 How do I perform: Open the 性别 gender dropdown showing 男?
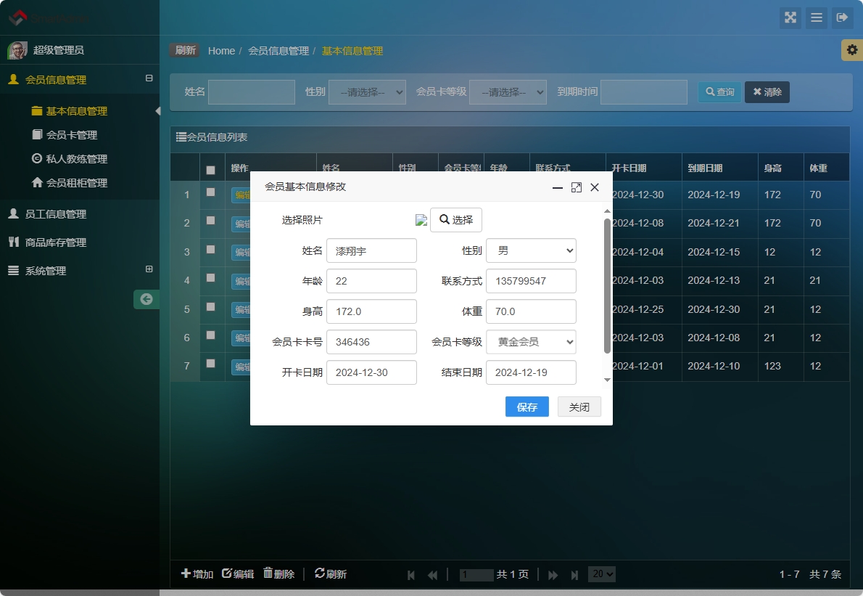pos(531,250)
